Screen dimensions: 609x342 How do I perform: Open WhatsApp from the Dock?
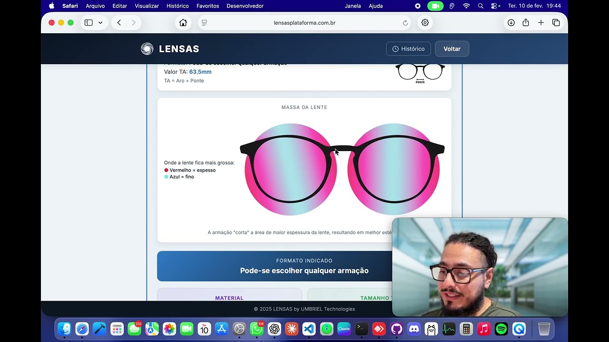(257, 329)
